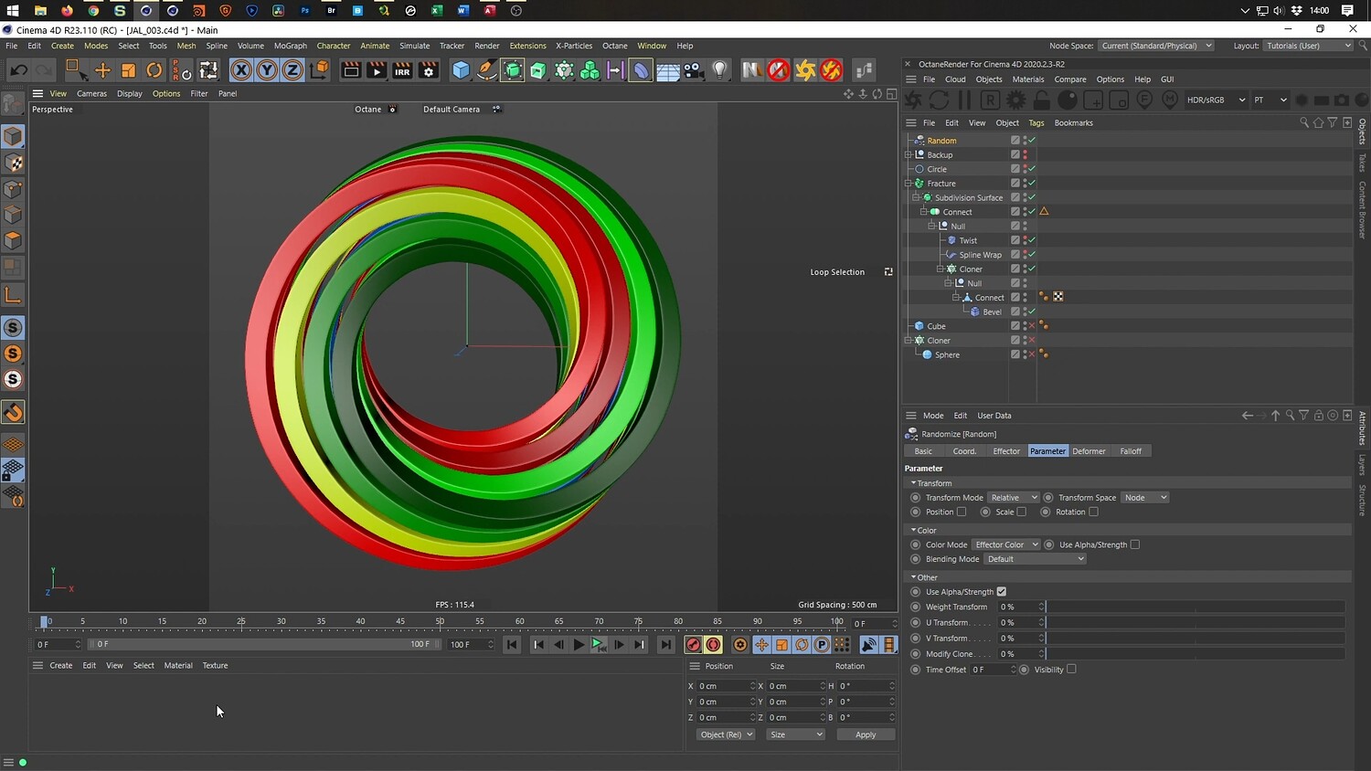Image resolution: width=1371 pixels, height=771 pixels.
Task: Open the HDR/sRGB dropdown in Octane
Action: click(x=1216, y=100)
